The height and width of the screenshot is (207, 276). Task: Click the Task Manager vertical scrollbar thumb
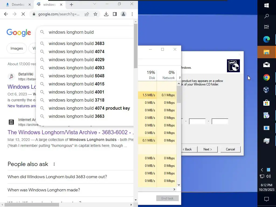tap(179, 94)
